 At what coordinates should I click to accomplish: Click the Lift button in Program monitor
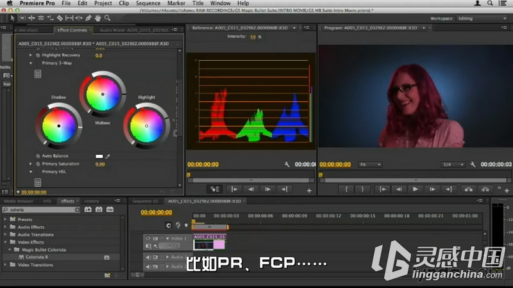[x=469, y=189]
